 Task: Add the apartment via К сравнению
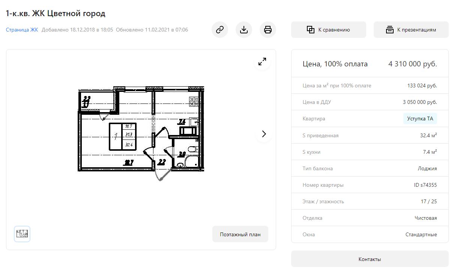point(328,30)
